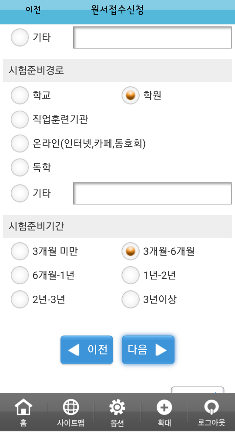235x432 pixels.
Task: Select 기타 radio under 시험준비경로
Action: 20,193
